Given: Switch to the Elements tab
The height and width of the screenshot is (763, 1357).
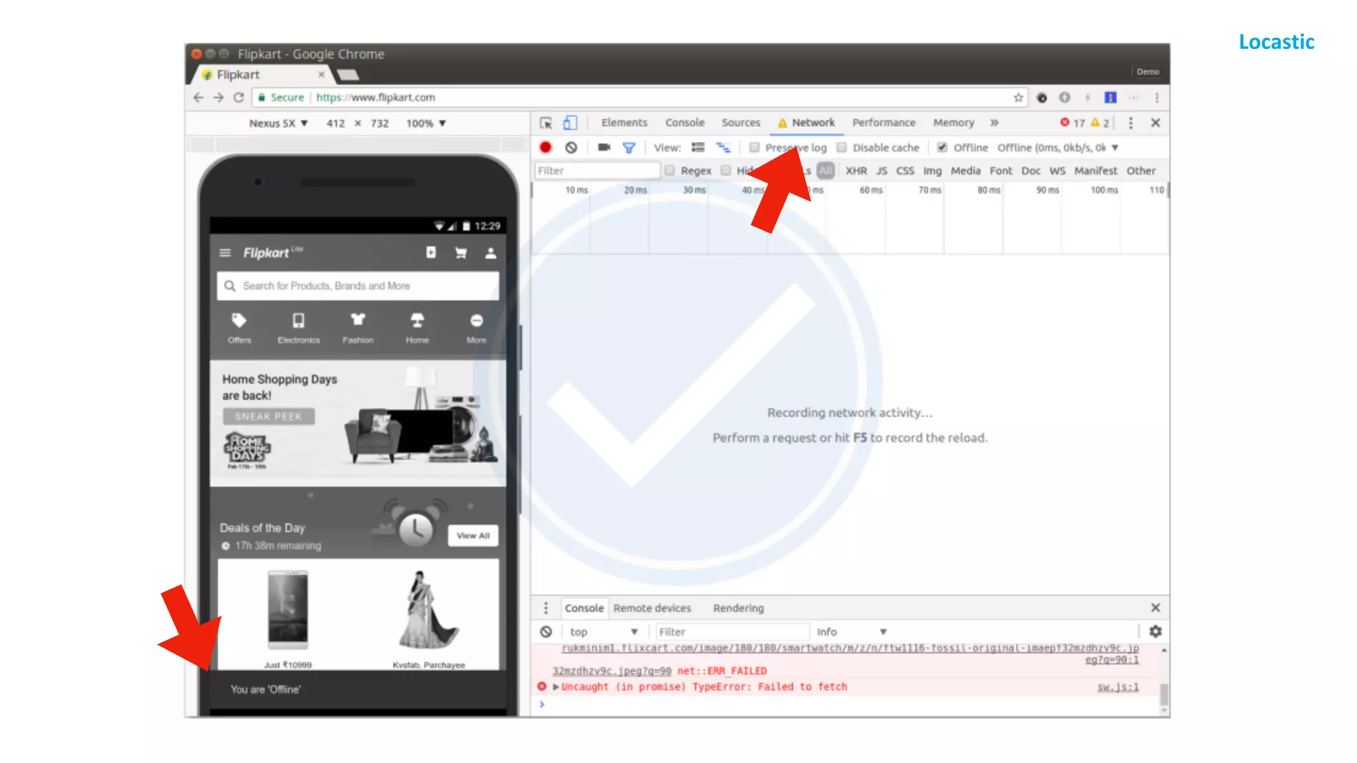Looking at the screenshot, I should coord(624,123).
